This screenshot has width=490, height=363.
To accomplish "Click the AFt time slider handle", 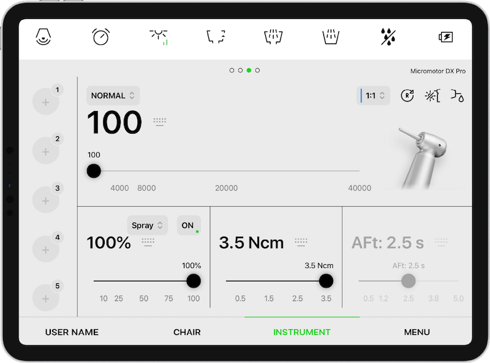I will [408, 281].
